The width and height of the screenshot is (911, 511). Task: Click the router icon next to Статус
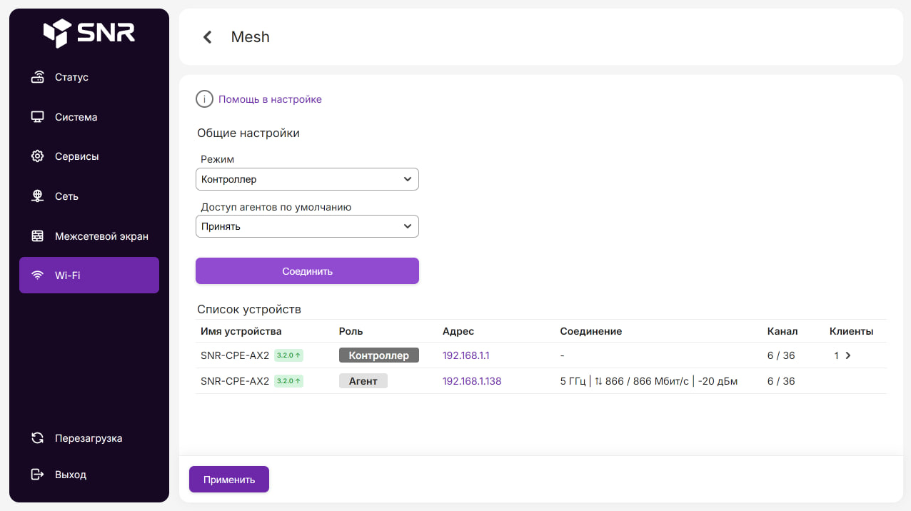pyautogui.click(x=38, y=77)
